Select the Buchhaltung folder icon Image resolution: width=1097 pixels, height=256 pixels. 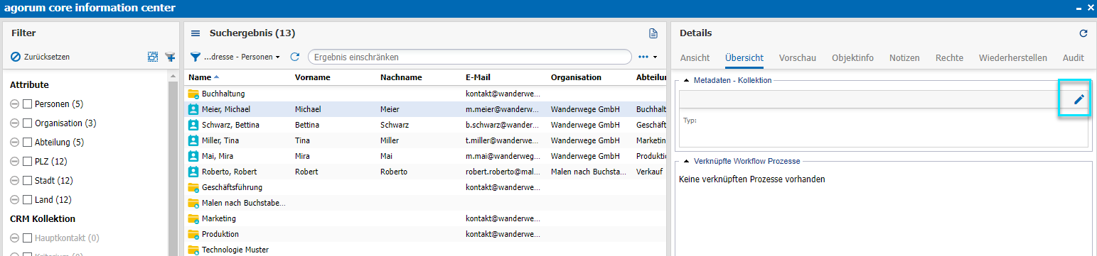[193, 94]
